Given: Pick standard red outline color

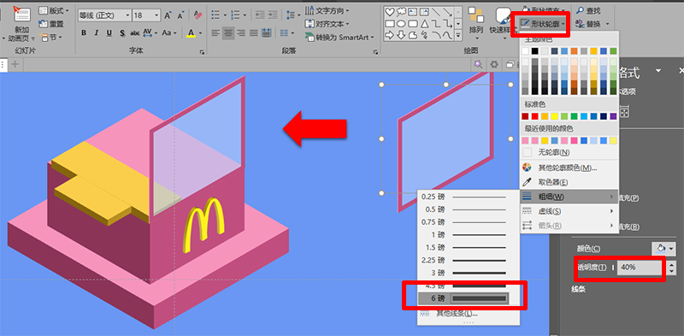Looking at the screenshot, I should point(535,116).
